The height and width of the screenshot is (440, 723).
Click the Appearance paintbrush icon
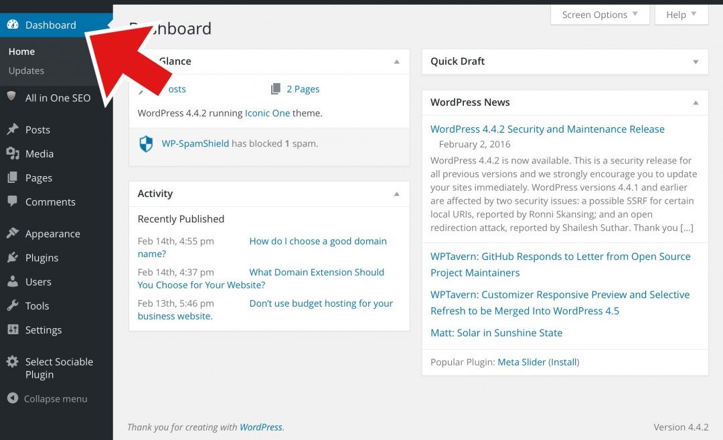tap(13, 233)
